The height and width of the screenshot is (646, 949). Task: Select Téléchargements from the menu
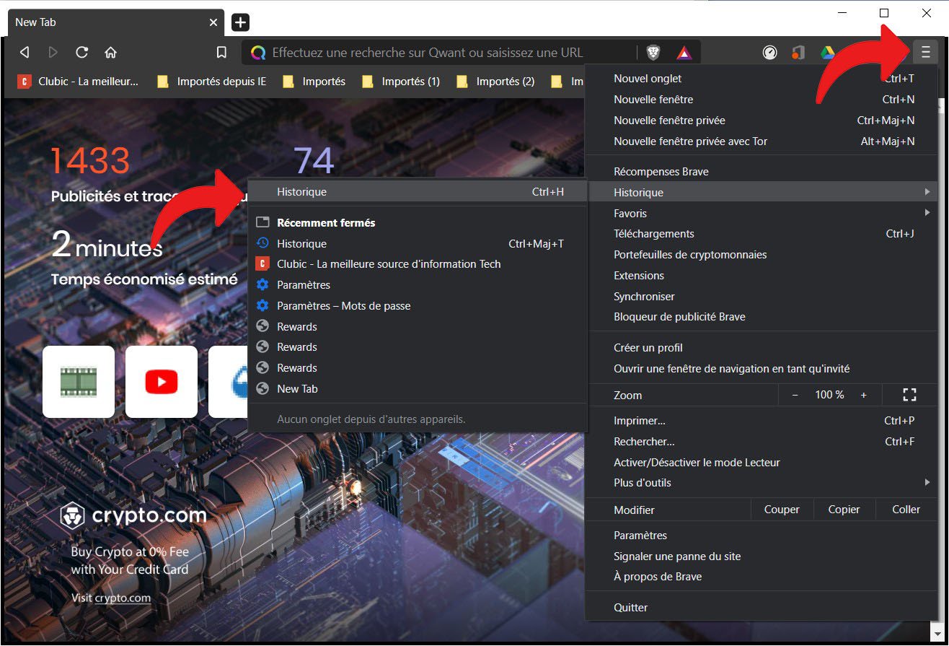coord(653,233)
